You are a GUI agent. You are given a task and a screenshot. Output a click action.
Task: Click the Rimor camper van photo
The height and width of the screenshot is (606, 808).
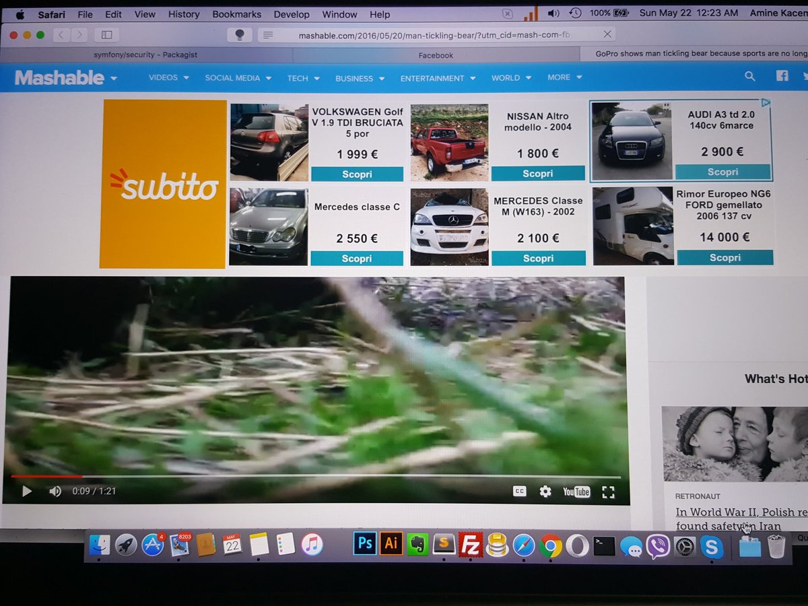633,226
